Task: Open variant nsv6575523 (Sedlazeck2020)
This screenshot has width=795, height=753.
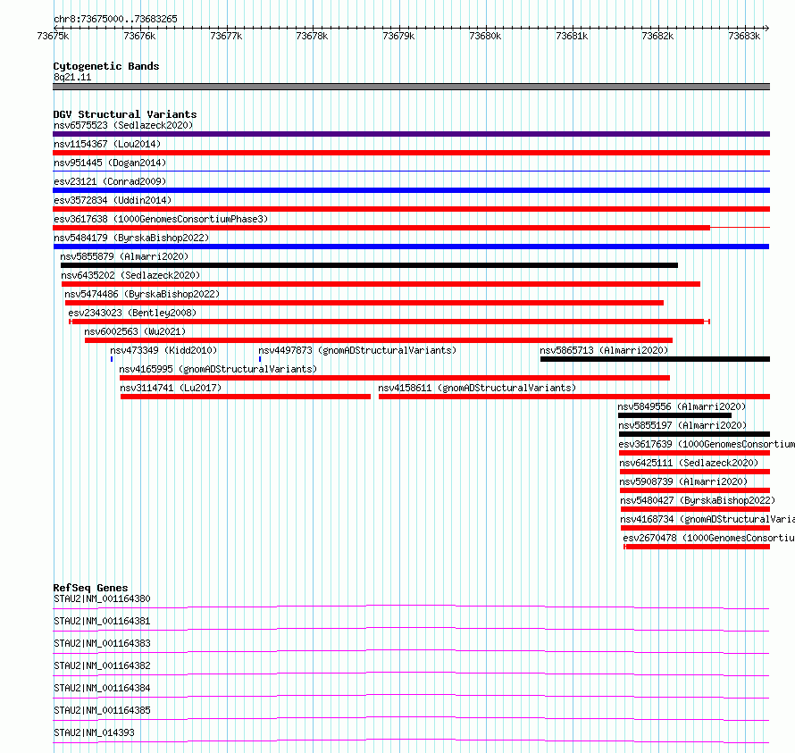Action: pos(123,125)
